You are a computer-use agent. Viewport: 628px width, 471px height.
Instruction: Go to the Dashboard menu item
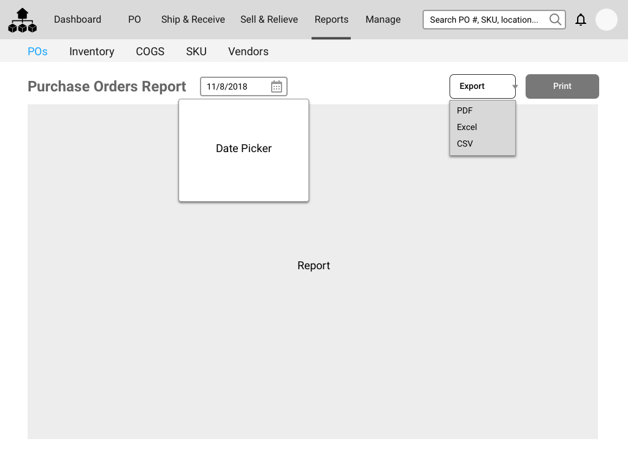(77, 20)
